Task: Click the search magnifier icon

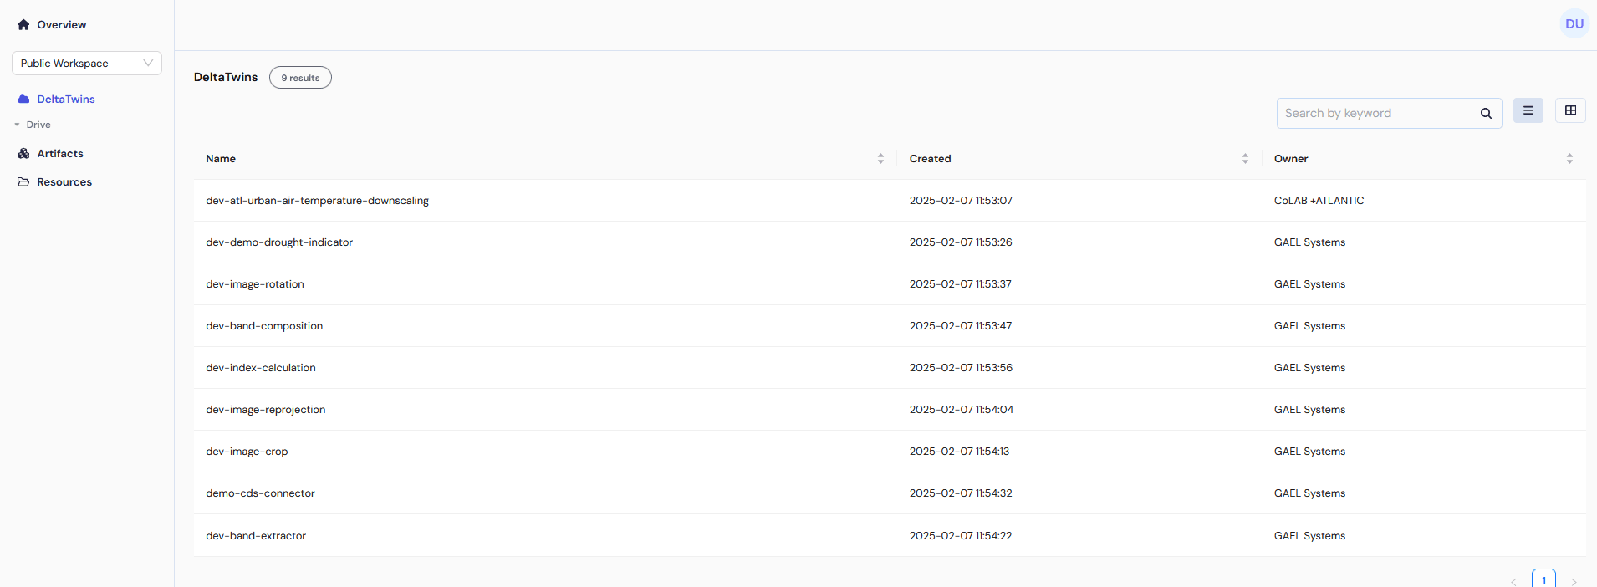Action: coord(1486,114)
